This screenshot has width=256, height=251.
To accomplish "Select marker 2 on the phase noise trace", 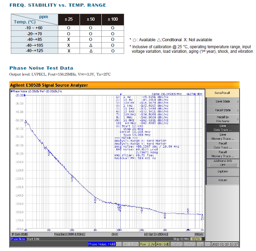I will coord(49,152).
